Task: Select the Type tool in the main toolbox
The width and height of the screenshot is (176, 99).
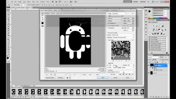Action: (8, 45)
